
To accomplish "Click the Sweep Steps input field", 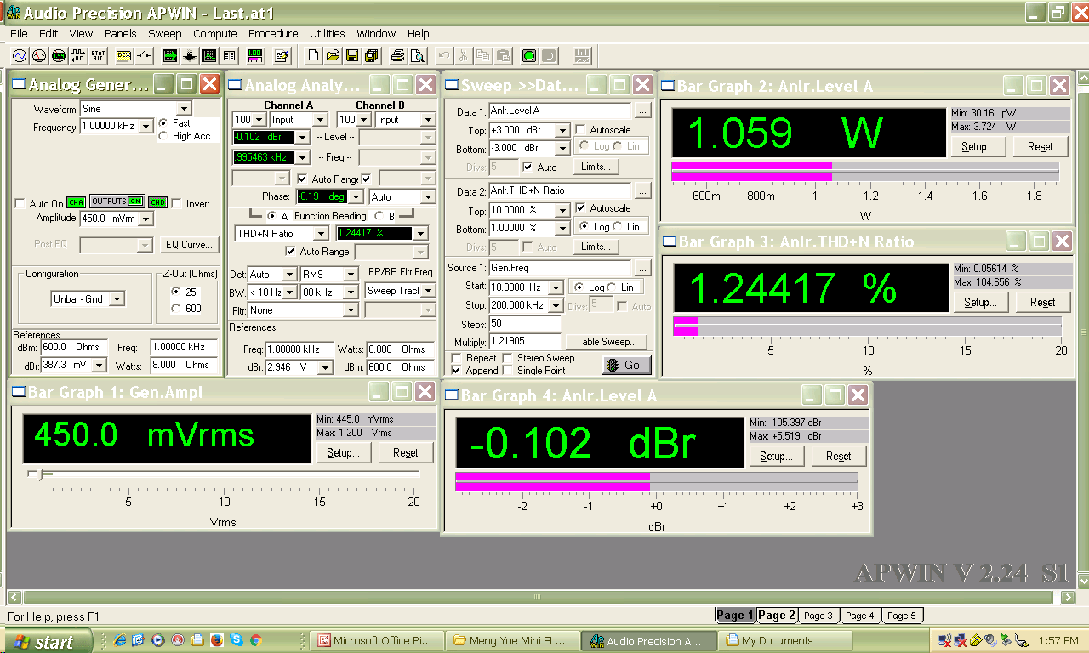I will (525, 324).
